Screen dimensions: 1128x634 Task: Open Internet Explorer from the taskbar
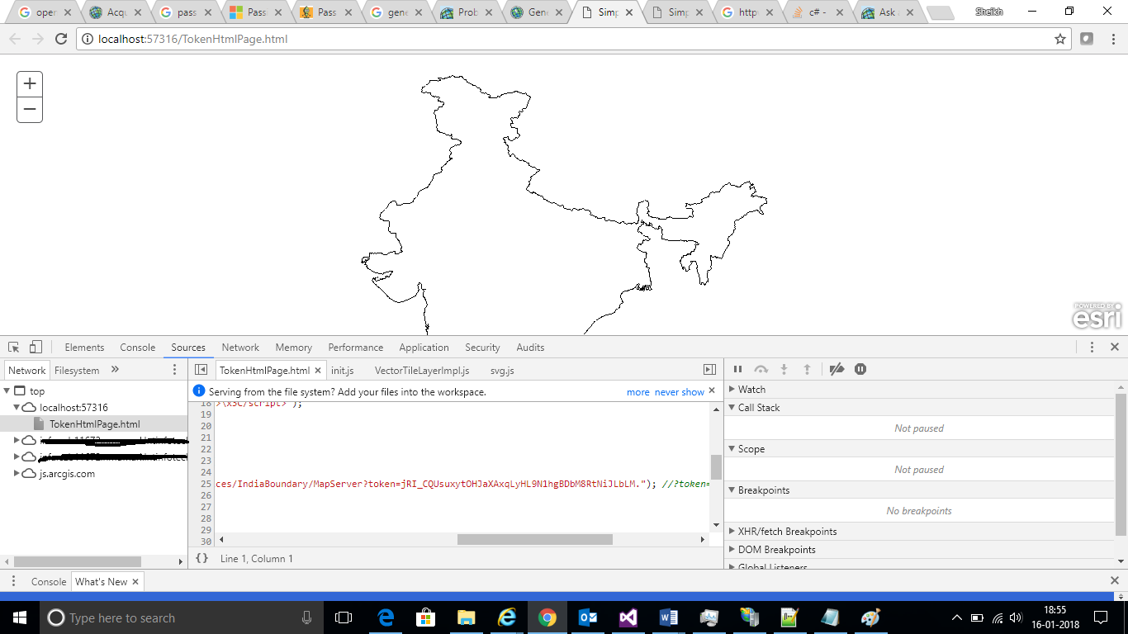pos(507,617)
